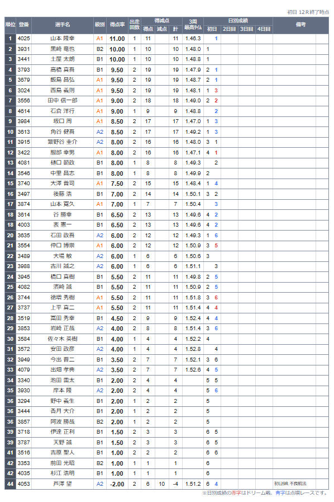Click racer name 伊達 正利
The width and height of the screenshot is (334, 502).
[63, 432]
